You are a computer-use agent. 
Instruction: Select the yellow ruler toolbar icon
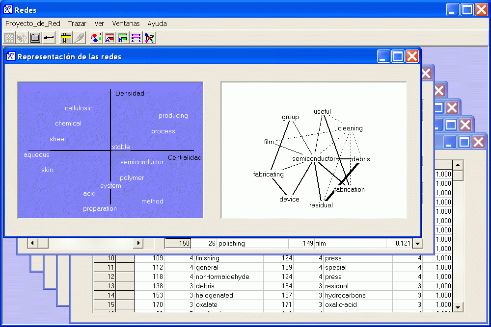tap(65, 37)
